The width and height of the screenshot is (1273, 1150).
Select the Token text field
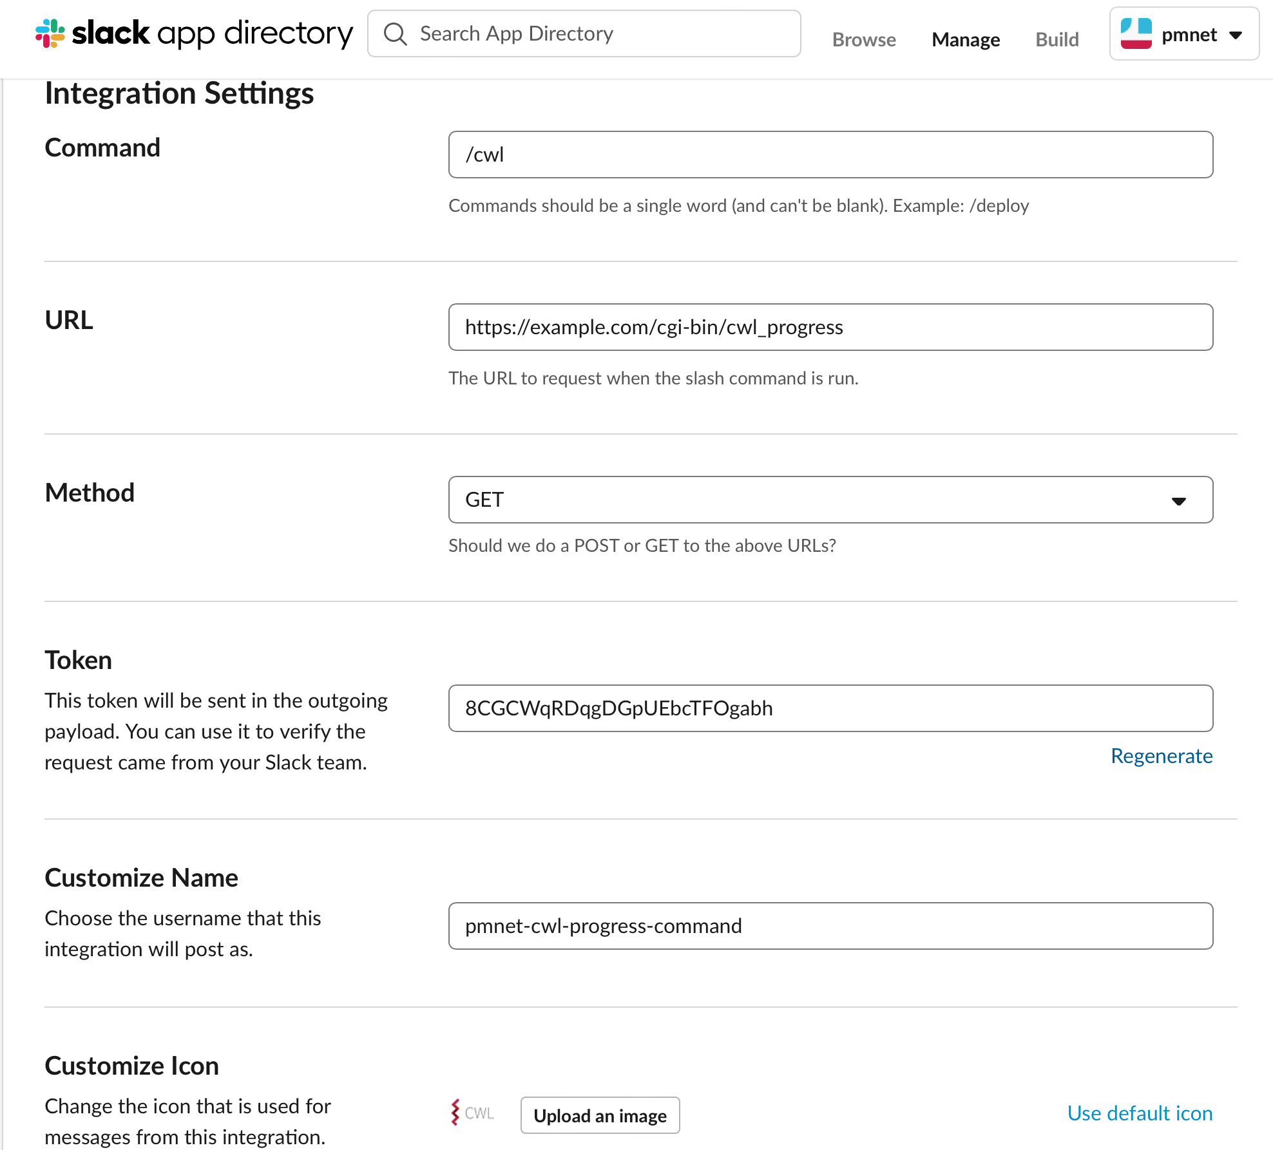pos(830,708)
